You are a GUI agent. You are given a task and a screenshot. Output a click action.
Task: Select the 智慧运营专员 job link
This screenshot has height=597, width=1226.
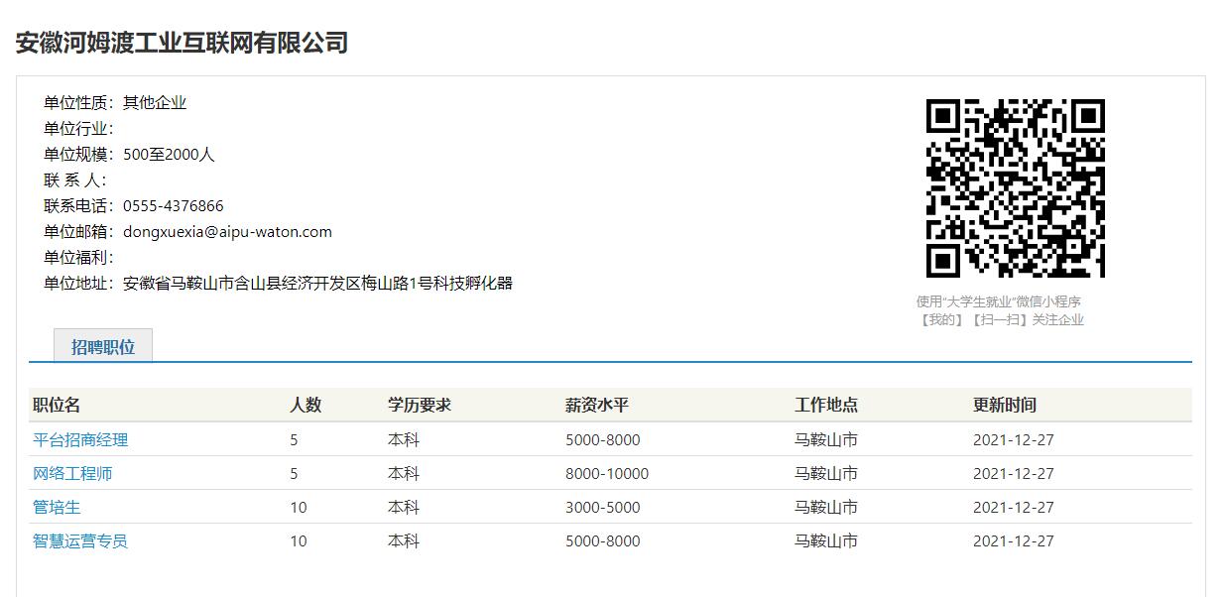80,540
